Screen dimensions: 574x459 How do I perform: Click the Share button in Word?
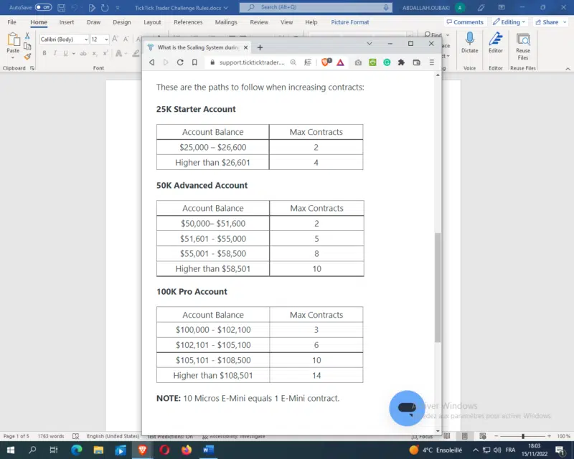pyautogui.click(x=550, y=22)
